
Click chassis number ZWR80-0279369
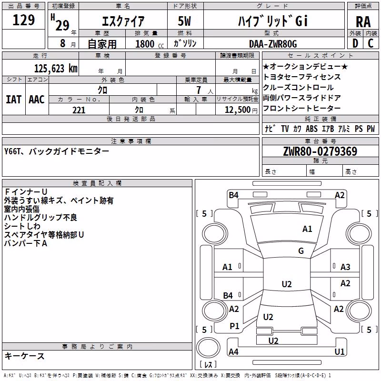[x=320, y=151]
